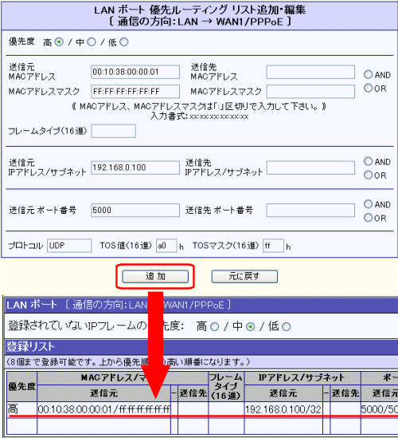Click the destination MAC address field
This screenshot has height=438, width=398.
pyautogui.click(x=310, y=72)
